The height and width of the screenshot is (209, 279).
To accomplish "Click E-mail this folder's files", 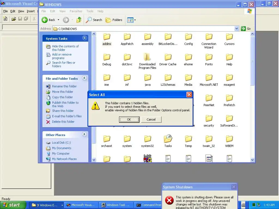I will pyautogui.click(x=67, y=116).
